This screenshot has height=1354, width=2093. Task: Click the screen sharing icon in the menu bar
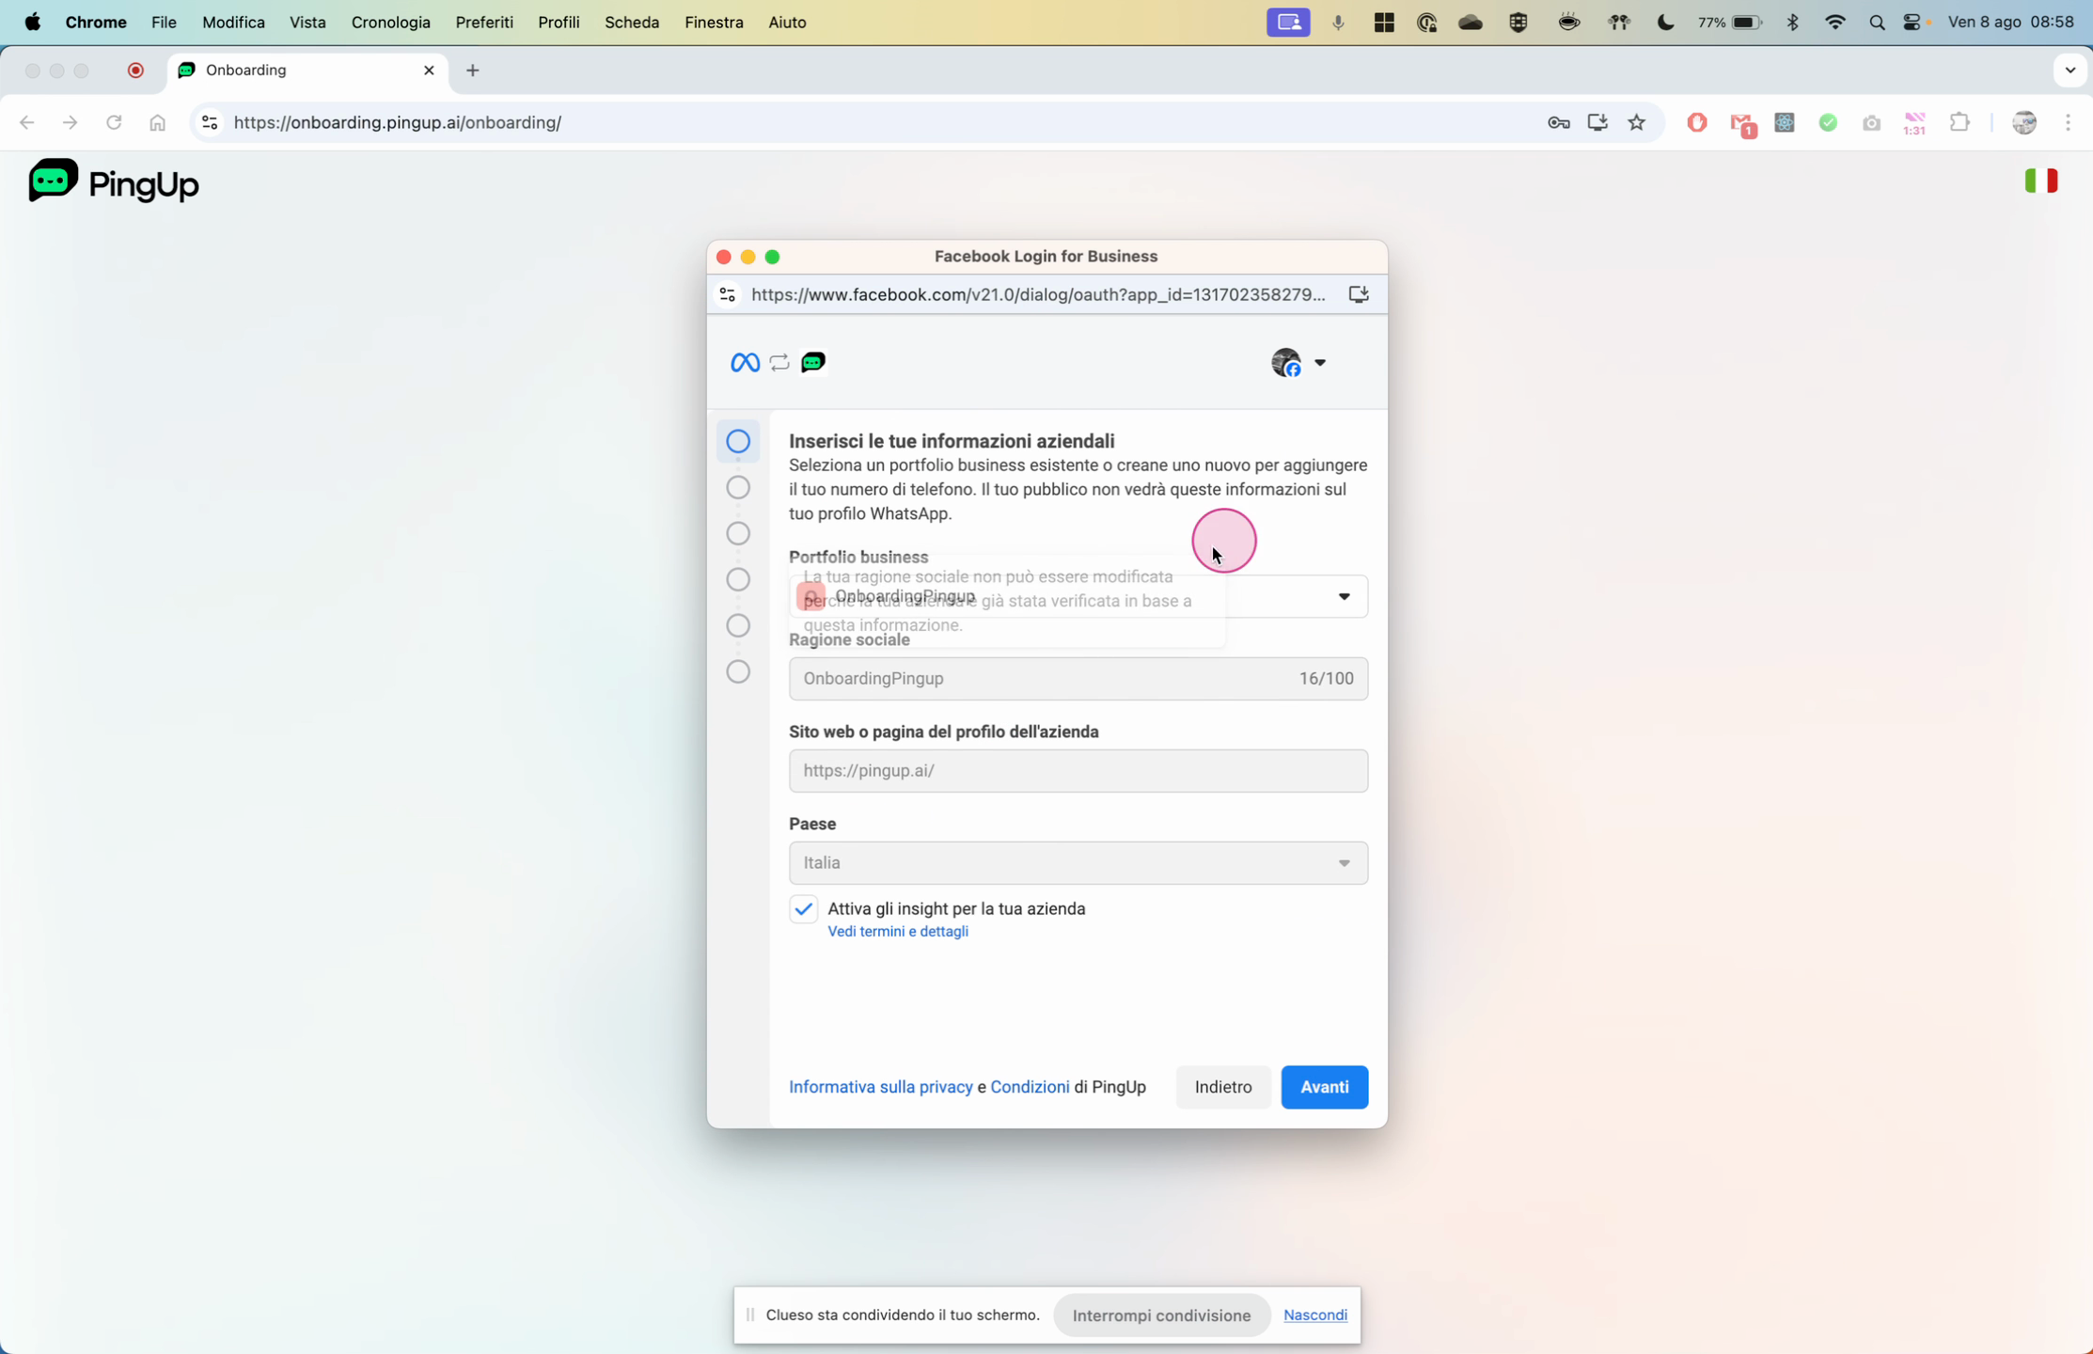coord(1288,22)
